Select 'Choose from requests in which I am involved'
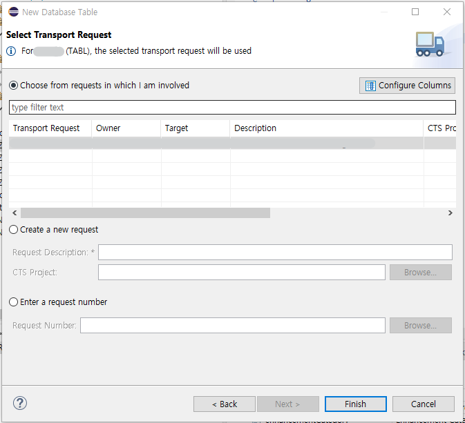Screen dimensions: 465x423 click(14, 86)
